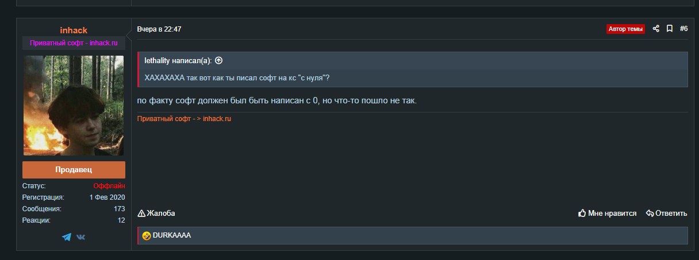
Task: Click the Продавец seller banner
Action: coord(74,170)
